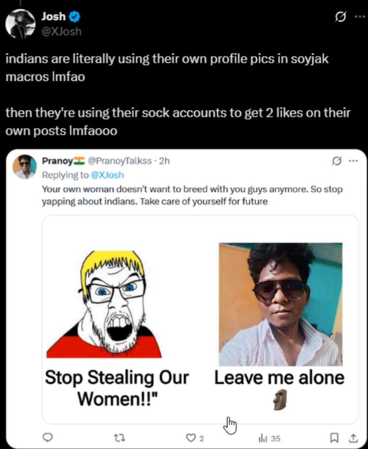Click the Grok icon on Josh's post
This screenshot has height=449, width=368.
pyautogui.click(x=340, y=17)
